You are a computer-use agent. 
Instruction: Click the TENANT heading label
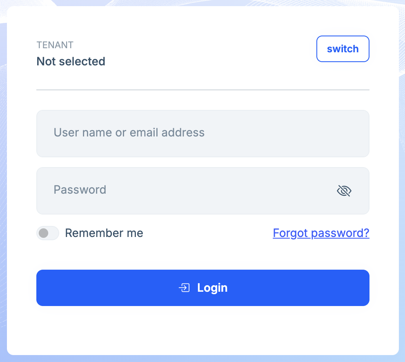[x=55, y=45]
